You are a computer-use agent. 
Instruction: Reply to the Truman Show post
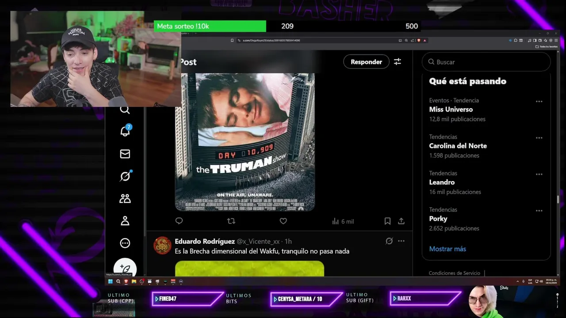click(x=179, y=221)
